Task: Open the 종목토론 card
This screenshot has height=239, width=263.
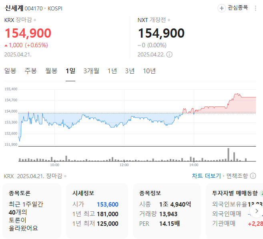Action: pos(32,211)
